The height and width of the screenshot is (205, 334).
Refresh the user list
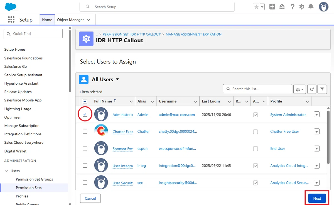312,89
